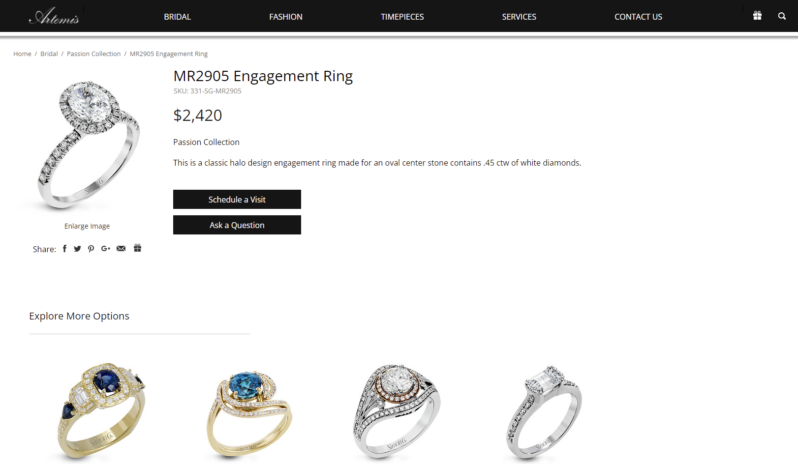
Task: Open the header search icon
Action: [782, 16]
